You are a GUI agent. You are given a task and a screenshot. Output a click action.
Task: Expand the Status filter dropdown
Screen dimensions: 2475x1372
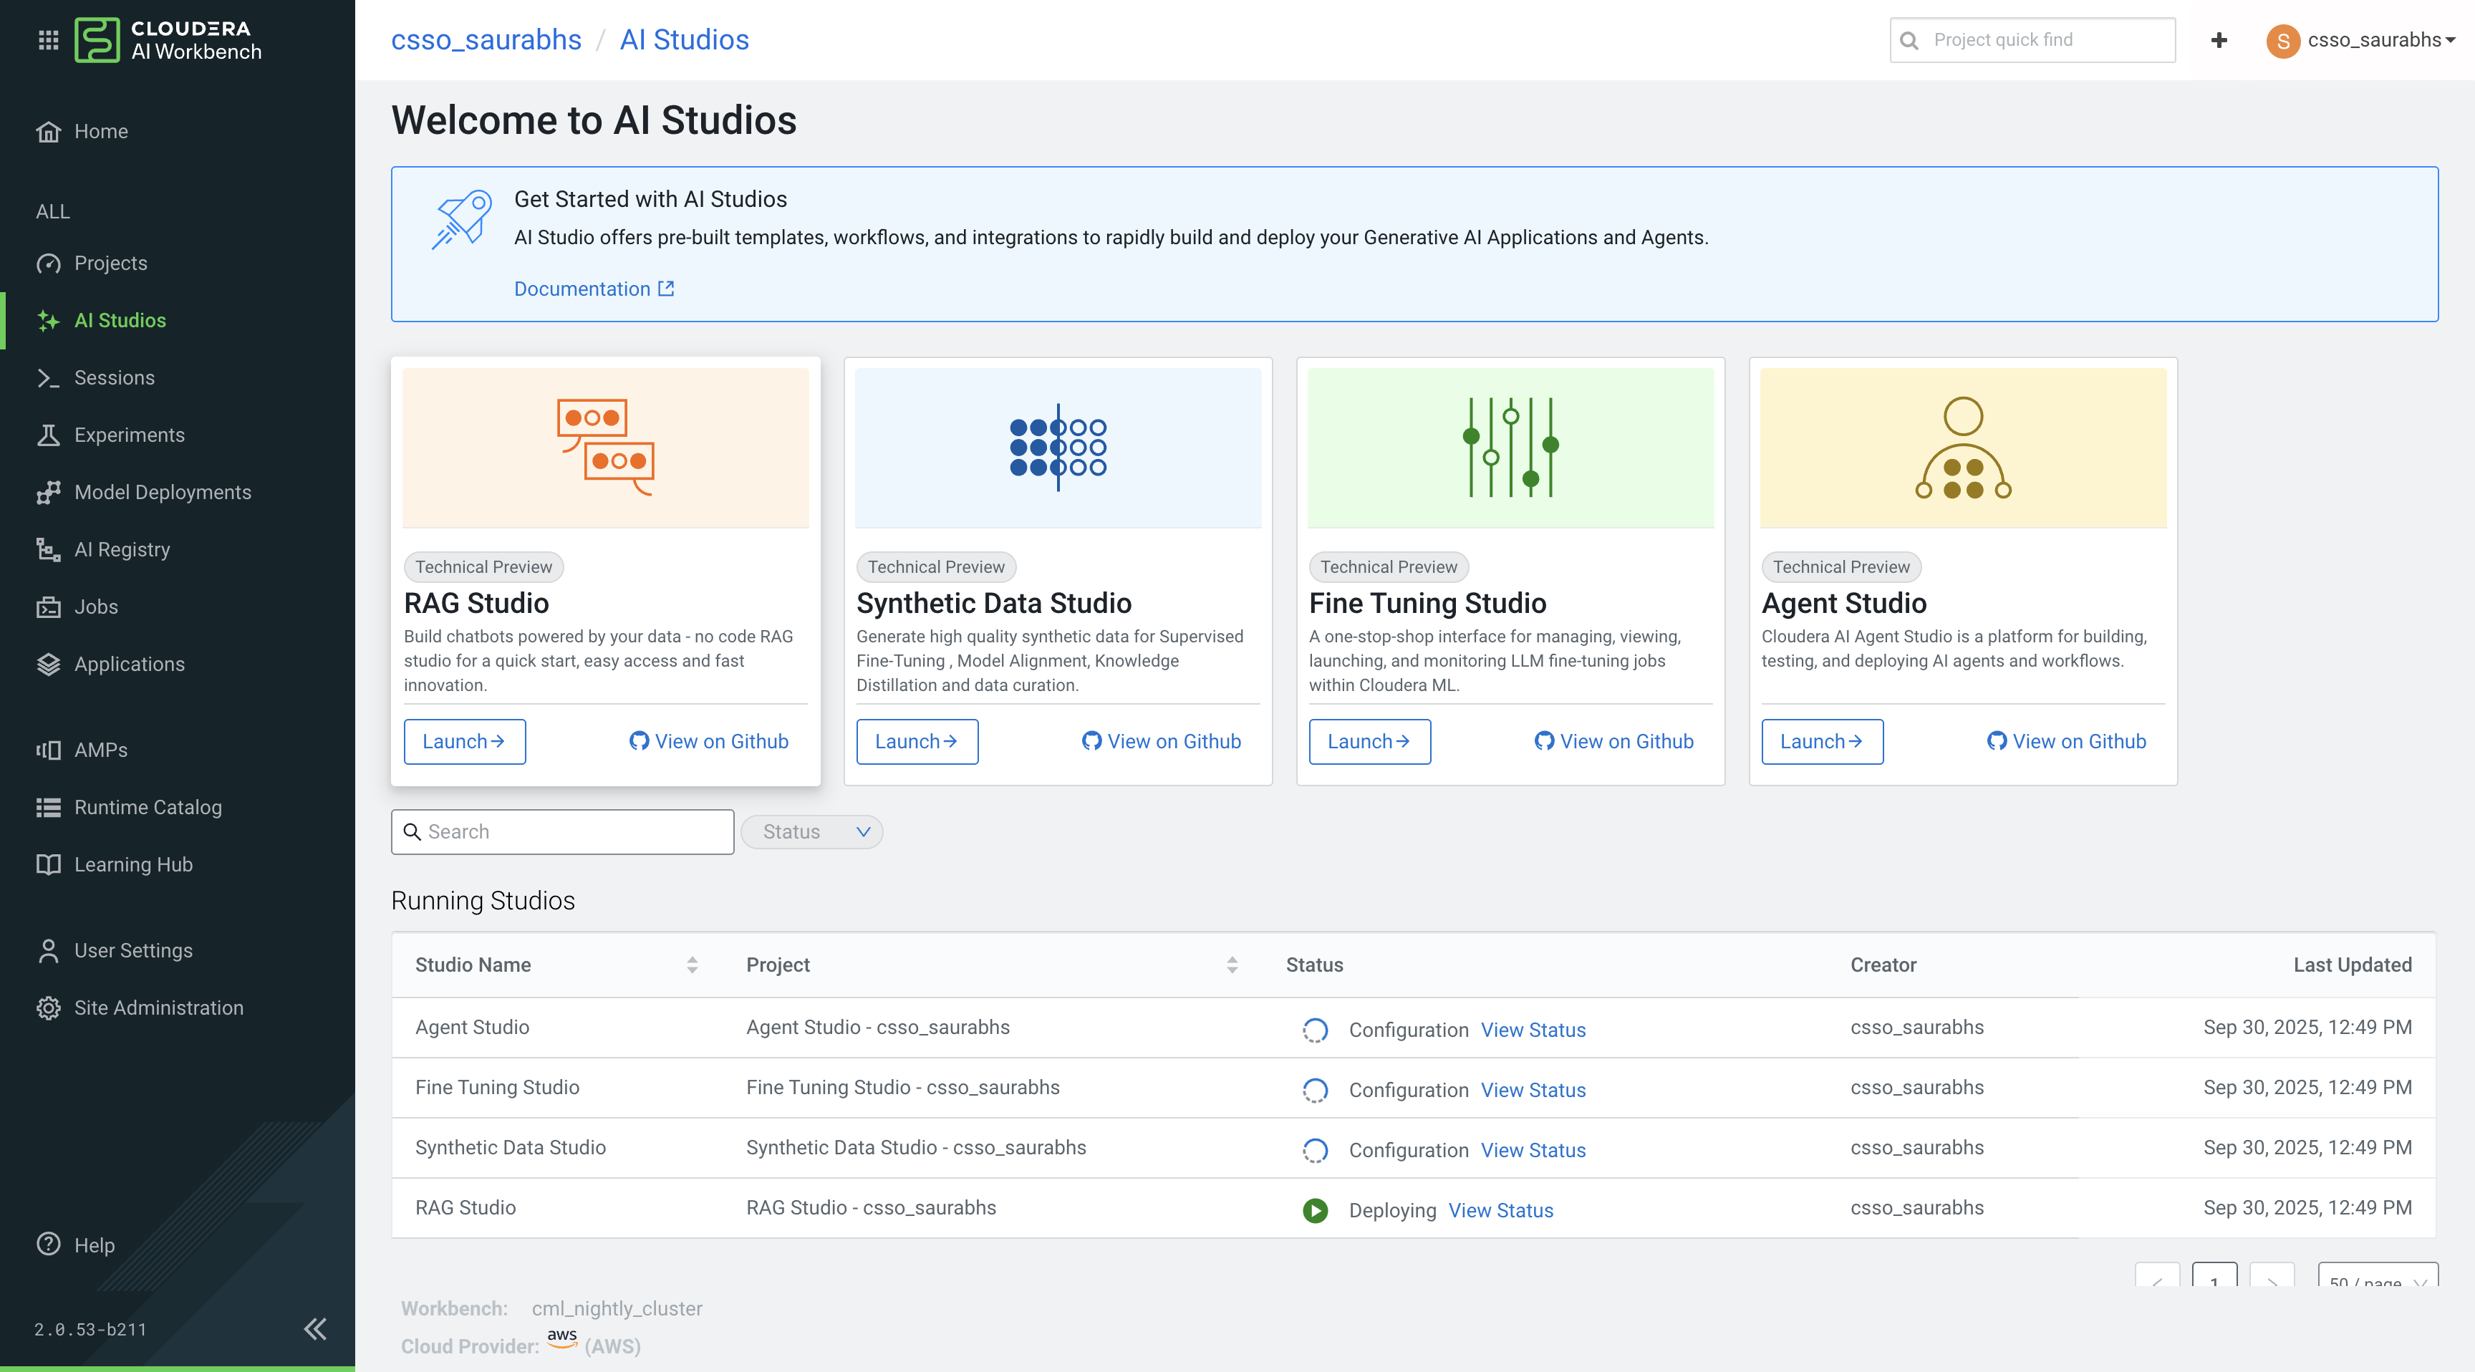(812, 831)
